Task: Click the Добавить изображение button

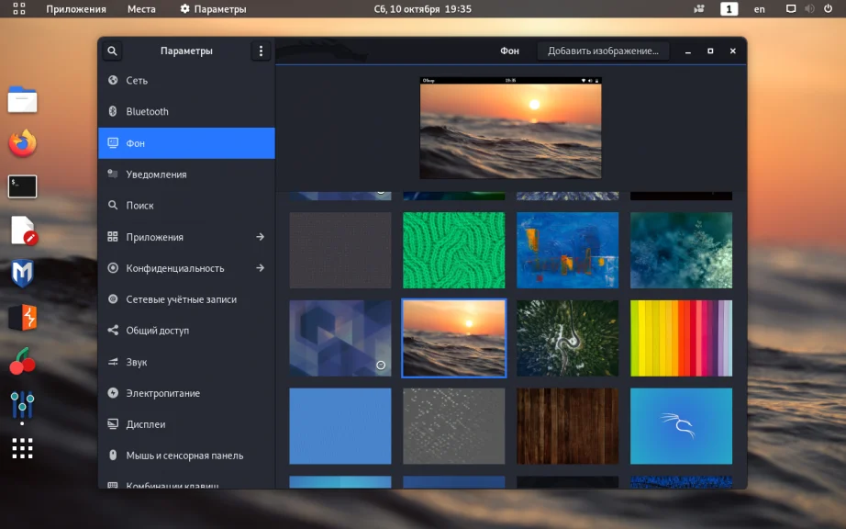Action: (603, 51)
